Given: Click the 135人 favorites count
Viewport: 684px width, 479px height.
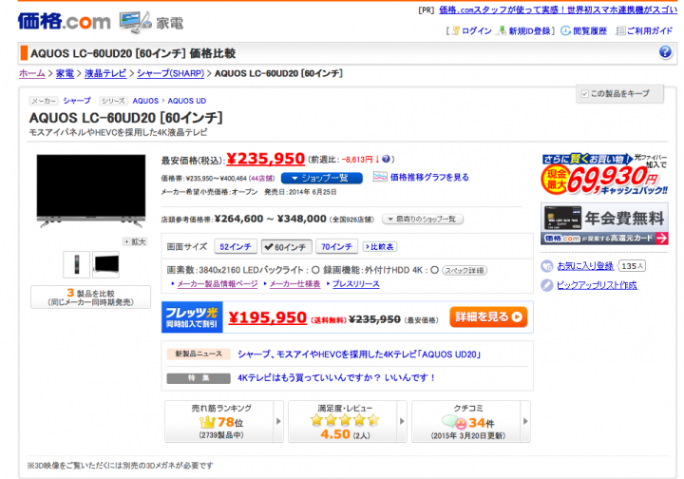Looking at the screenshot, I should tap(633, 266).
